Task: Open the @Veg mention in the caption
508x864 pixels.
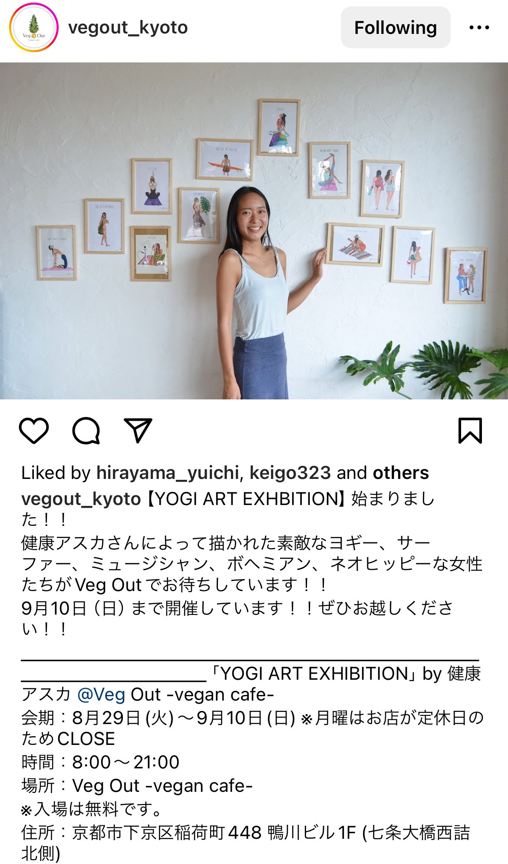Action: (101, 695)
